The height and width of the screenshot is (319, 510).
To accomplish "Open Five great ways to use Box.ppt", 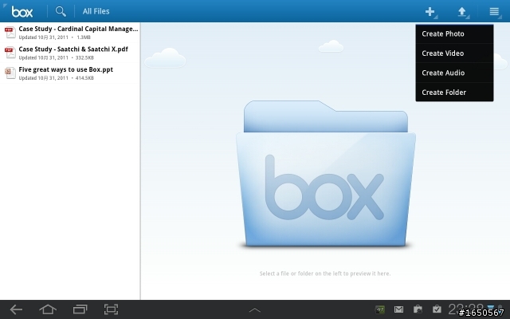I will pyautogui.click(x=70, y=73).
